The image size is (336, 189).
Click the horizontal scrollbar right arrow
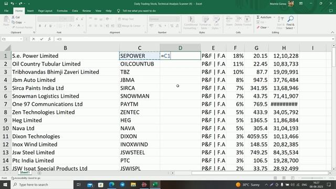click(330, 173)
